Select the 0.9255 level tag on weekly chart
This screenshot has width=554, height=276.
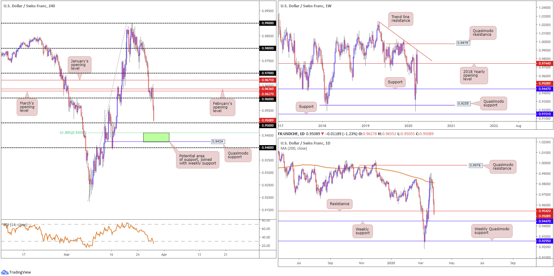point(464,104)
